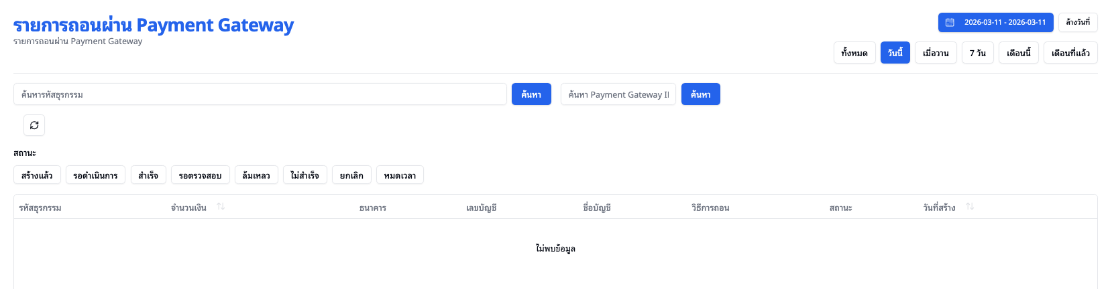This screenshot has width=1110, height=289.
Task: Switch to the ทั้งหมด date range
Action: pyautogui.click(x=854, y=53)
